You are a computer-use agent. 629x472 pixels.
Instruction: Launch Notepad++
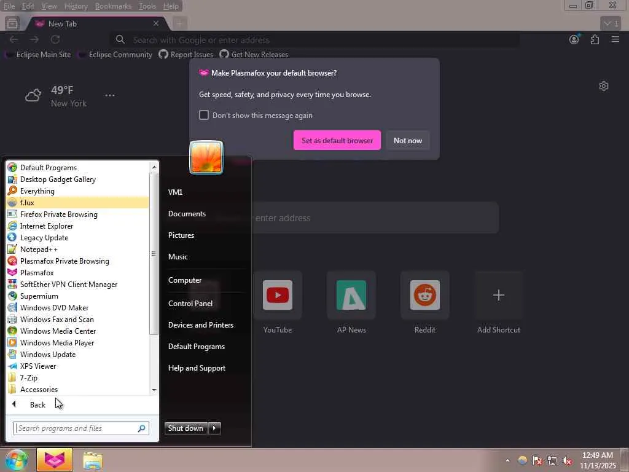(77, 249)
